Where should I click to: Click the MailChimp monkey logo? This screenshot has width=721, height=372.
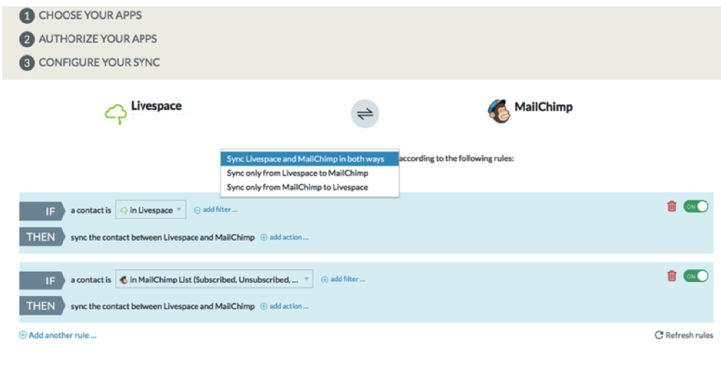point(499,111)
